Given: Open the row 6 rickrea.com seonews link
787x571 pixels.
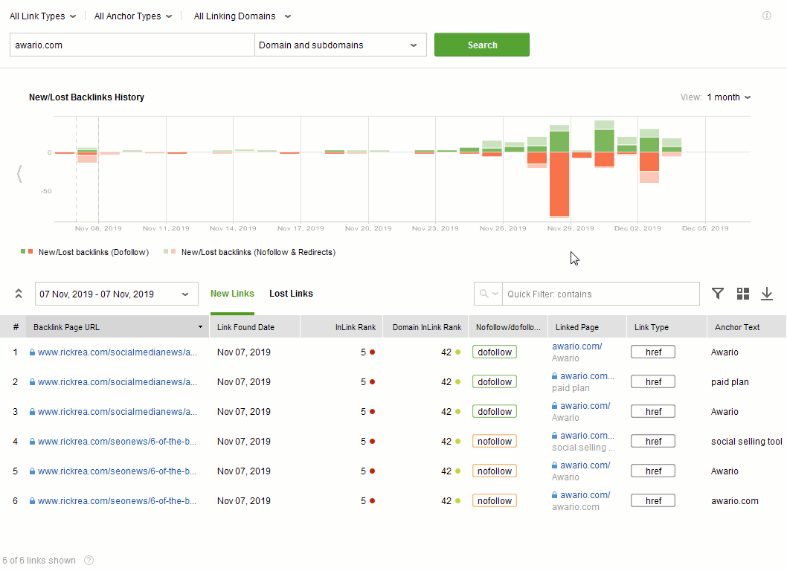Looking at the screenshot, I should click(x=118, y=501).
